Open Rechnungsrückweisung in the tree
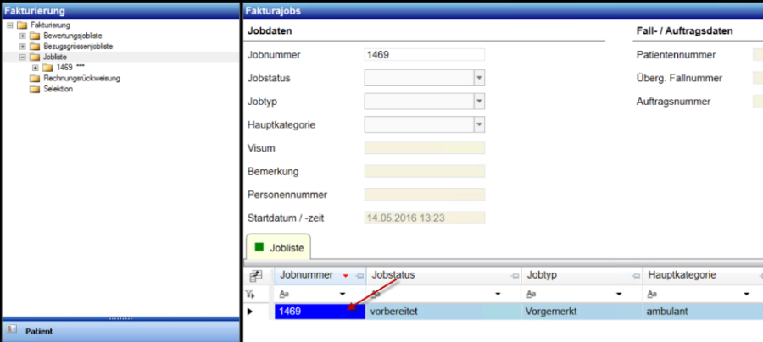The width and height of the screenshot is (763, 342). pos(81,78)
